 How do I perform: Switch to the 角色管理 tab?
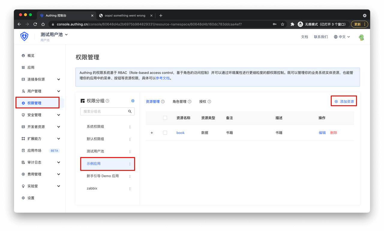pos(179,102)
